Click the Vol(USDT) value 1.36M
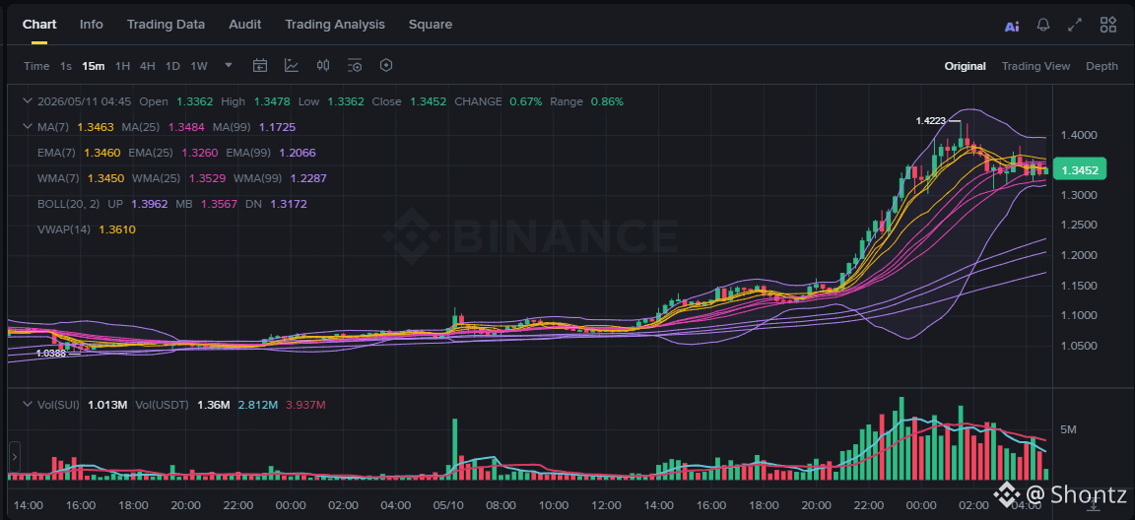1135x520 pixels. pyautogui.click(x=214, y=405)
